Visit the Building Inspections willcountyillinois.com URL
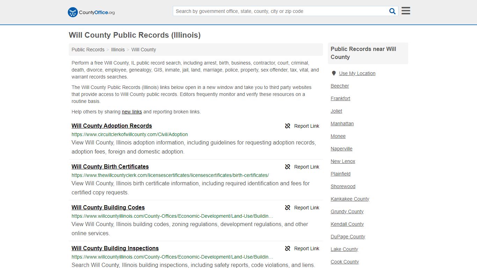Viewport: 477px width, 268px height. (173, 257)
